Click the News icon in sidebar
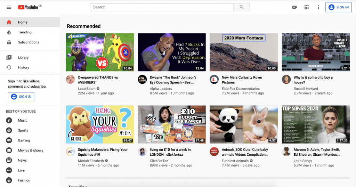356x187 pixels. pos(9,160)
